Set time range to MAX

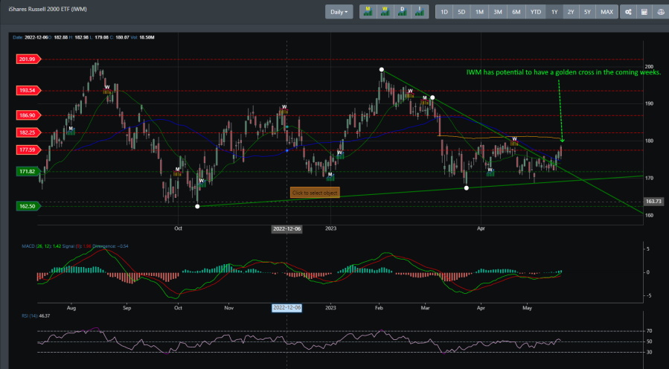point(606,12)
